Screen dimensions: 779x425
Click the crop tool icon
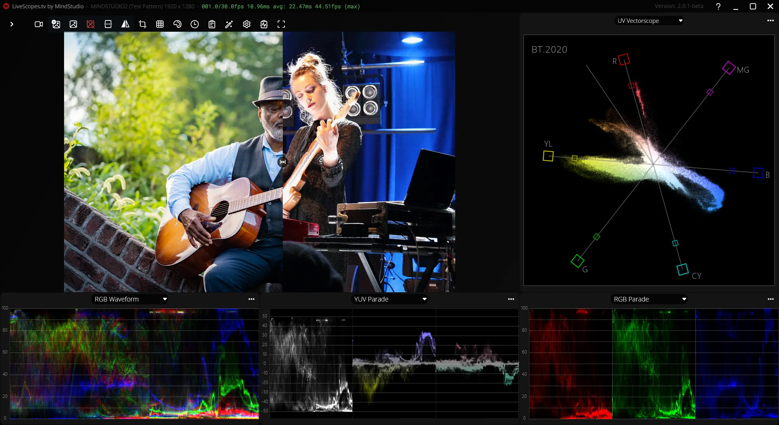point(142,24)
